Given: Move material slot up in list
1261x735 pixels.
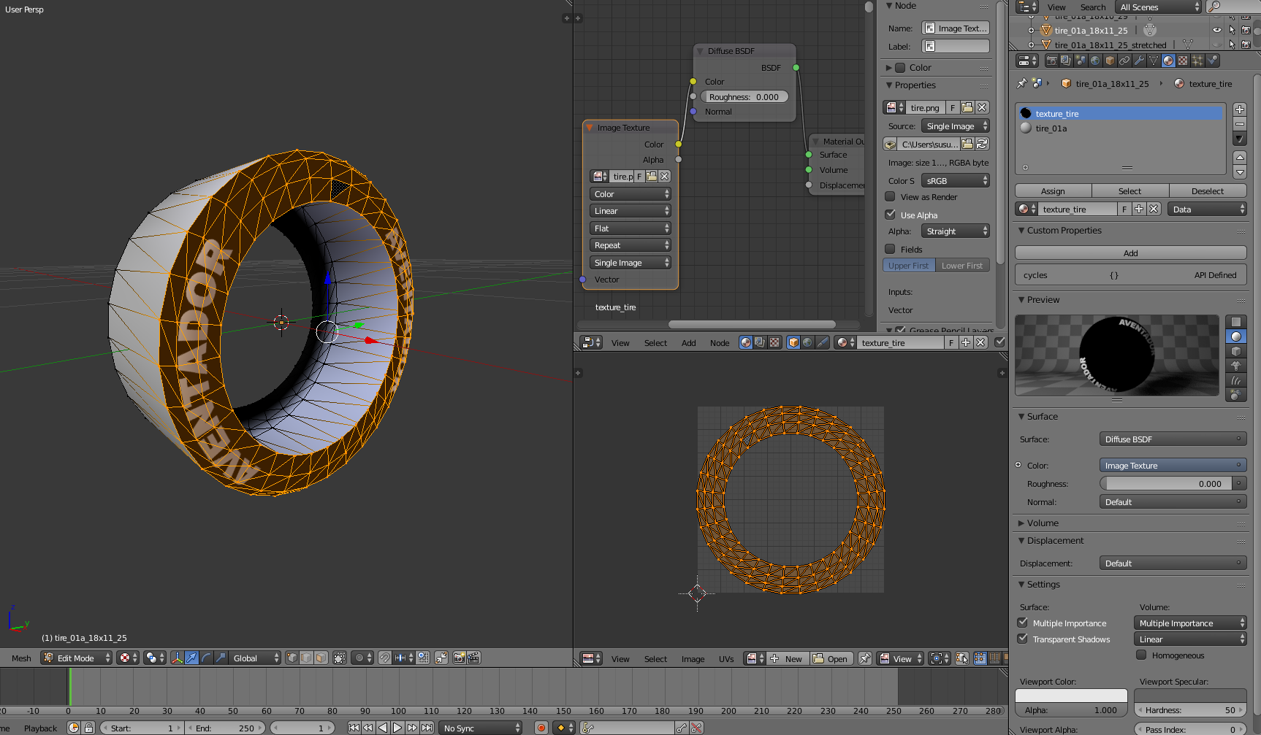Looking at the screenshot, I should pyautogui.click(x=1240, y=157).
